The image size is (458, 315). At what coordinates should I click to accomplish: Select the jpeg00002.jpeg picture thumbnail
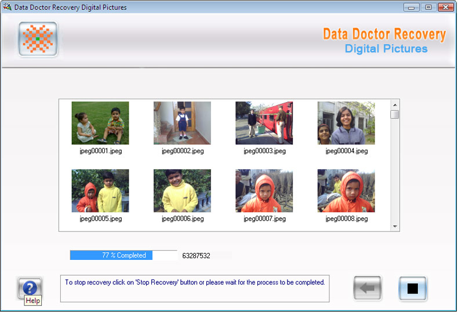click(x=182, y=123)
